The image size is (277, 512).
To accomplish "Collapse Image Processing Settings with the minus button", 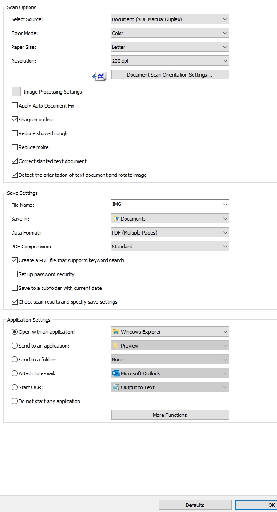I will click(x=16, y=92).
